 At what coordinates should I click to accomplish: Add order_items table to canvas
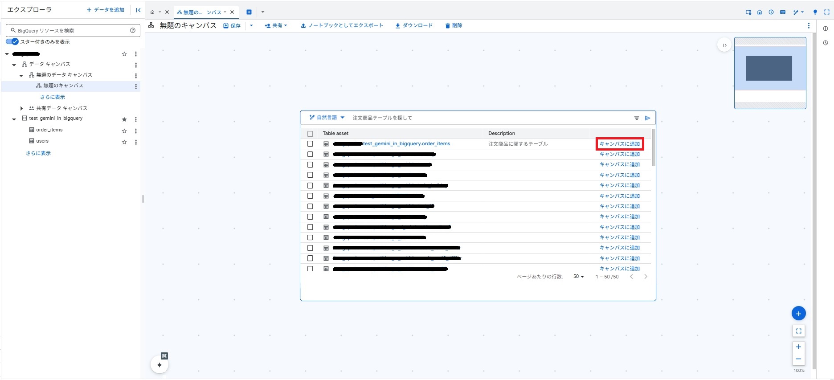point(619,144)
